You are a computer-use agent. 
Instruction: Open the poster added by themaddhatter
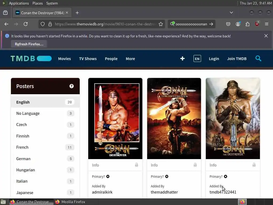click(x=174, y=119)
